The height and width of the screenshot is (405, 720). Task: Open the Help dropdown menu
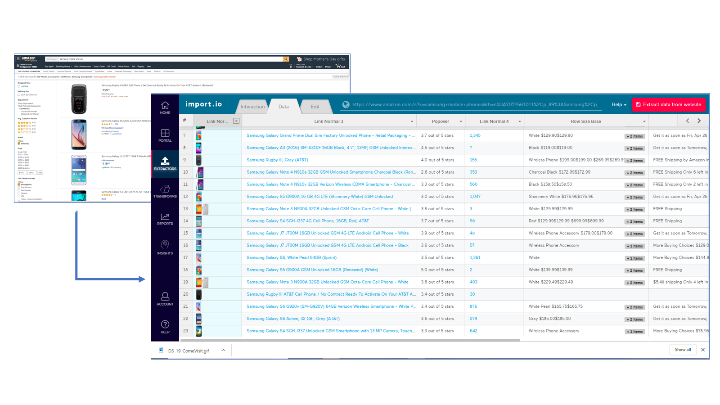[x=619, y=104]
